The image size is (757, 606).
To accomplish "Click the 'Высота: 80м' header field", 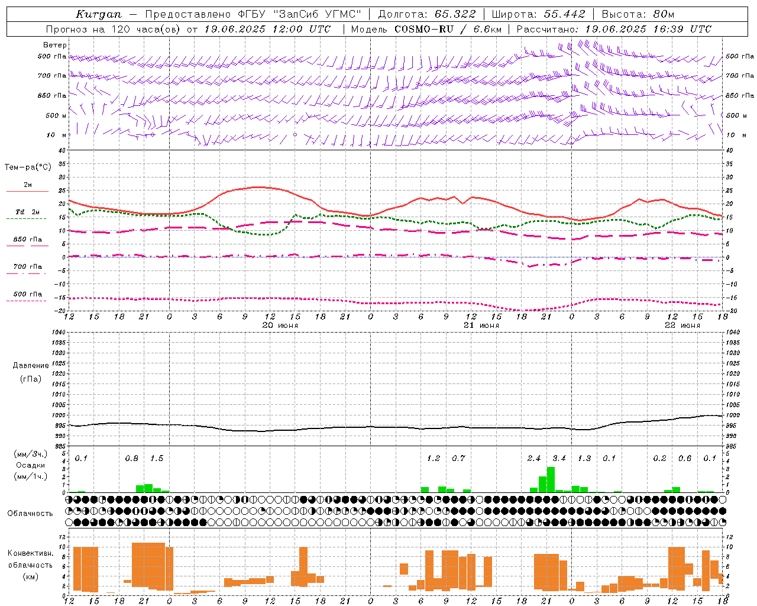I will coord(638,14).
